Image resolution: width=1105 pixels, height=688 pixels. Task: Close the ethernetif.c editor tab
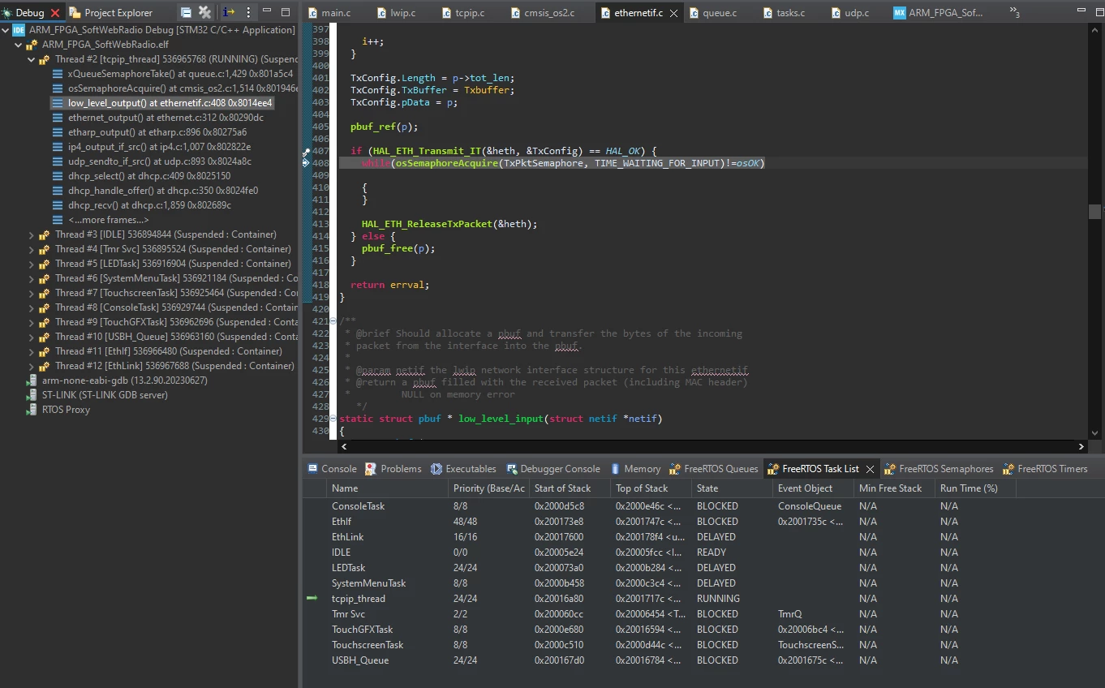click(x=674, y=14)
